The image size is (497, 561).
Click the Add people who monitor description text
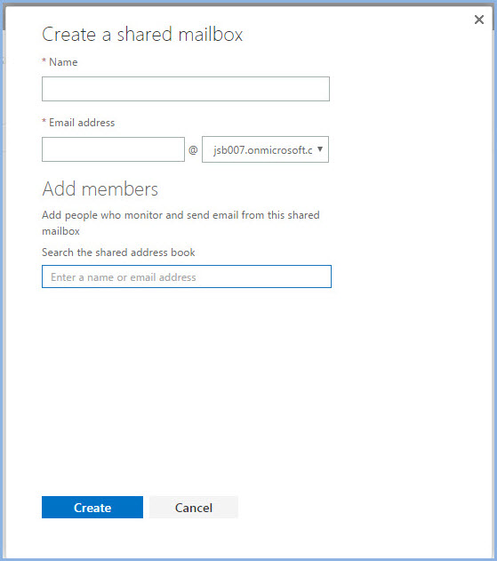(180, 223)
